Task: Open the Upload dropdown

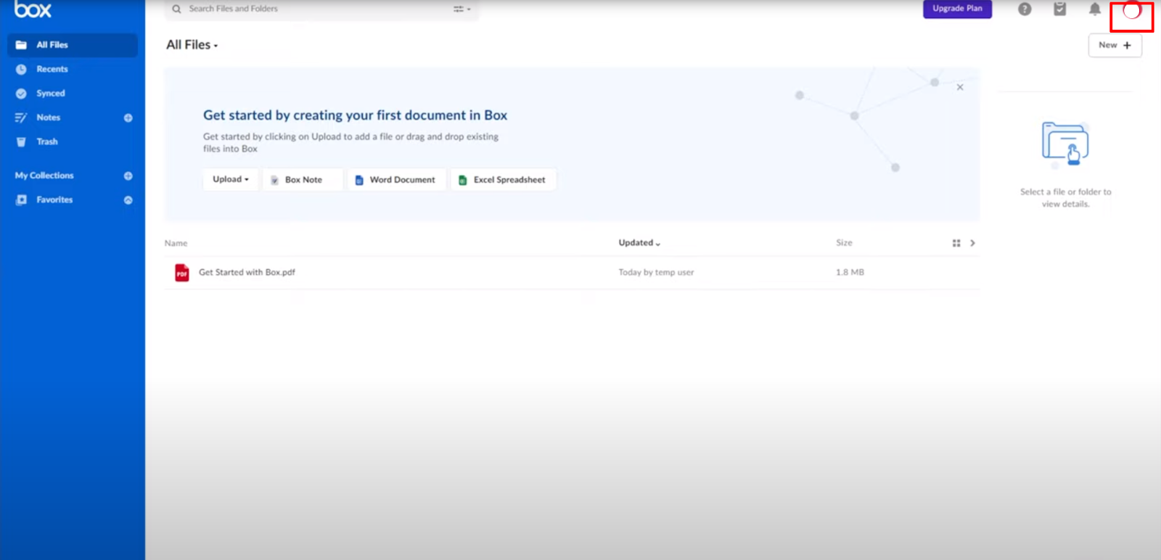Action: point(231,179)
